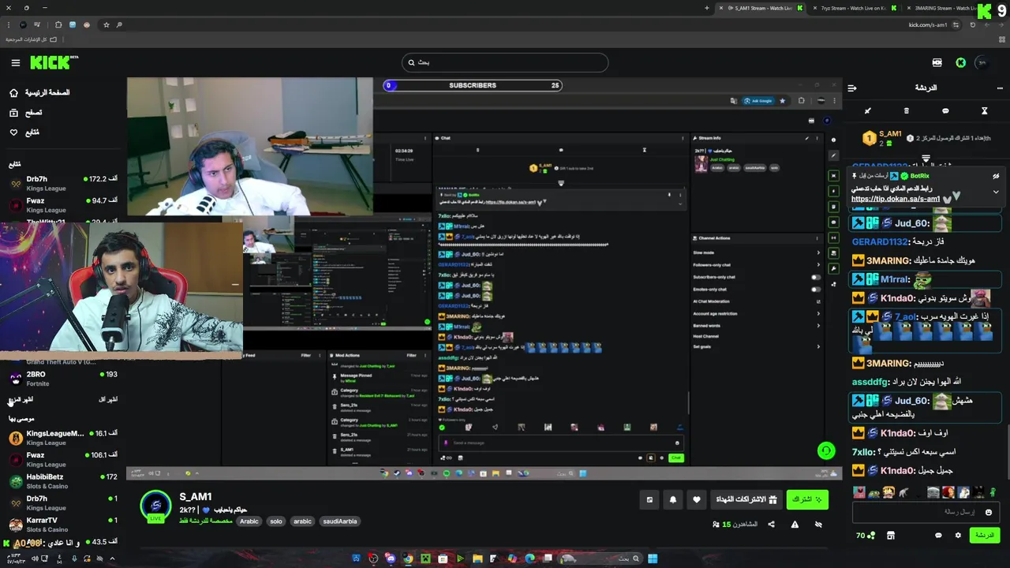Open the channel shop store icon
The height and width of the screenshot is (568, 1010).
(891, 535)
